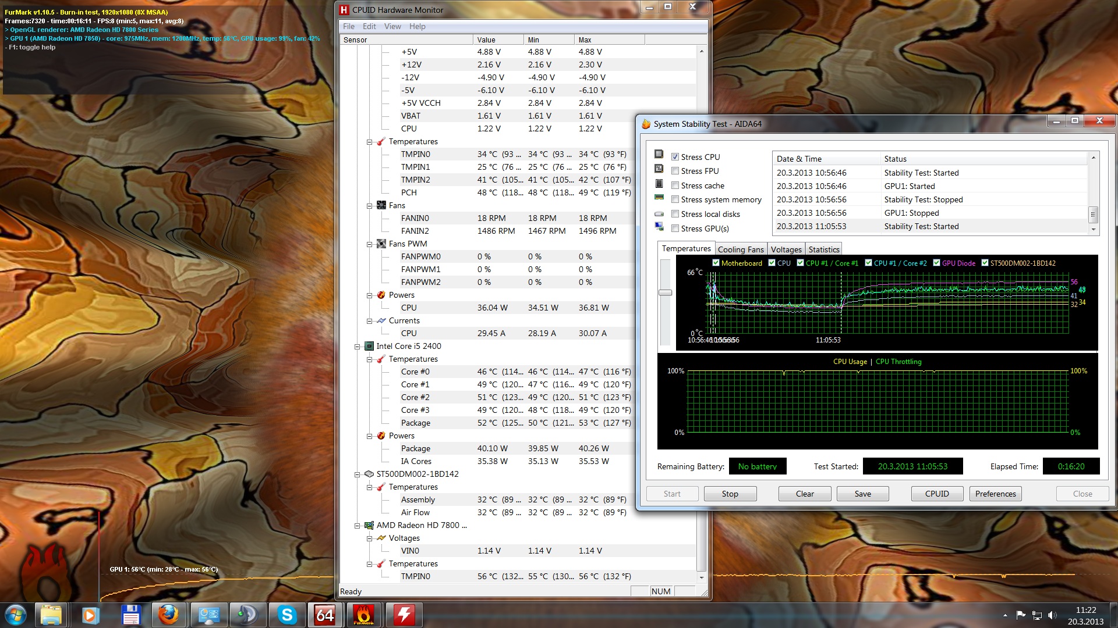The image size is (1118, 628).
Task: Stop the stability test
Action: (x=730, y=494)
